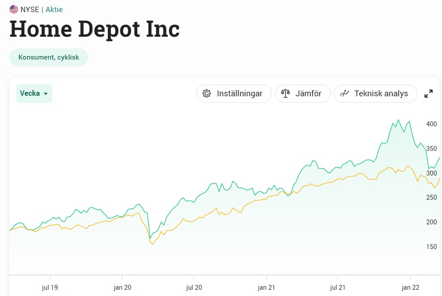Click the NYSE exchange label
The width and height of the screenshot is (442, 296).
pos(30,9)
